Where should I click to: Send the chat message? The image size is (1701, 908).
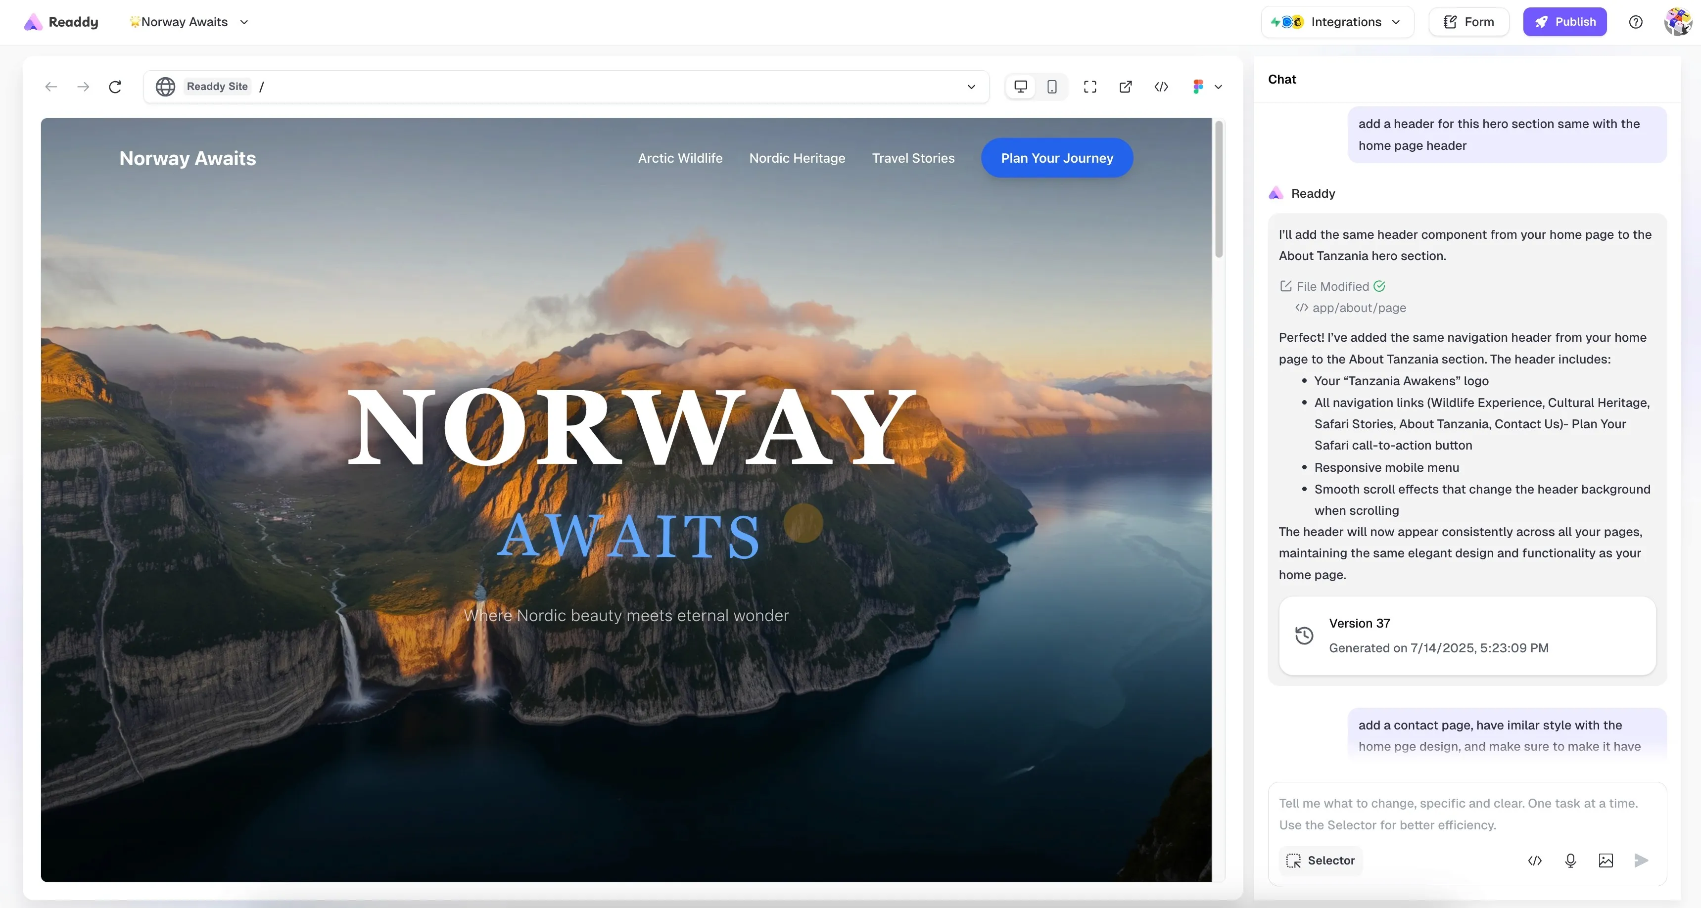[1641, 861]
